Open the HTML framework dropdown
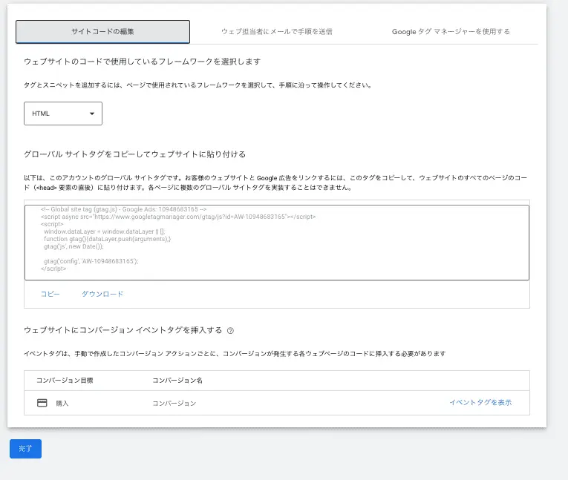 (63, 114)
